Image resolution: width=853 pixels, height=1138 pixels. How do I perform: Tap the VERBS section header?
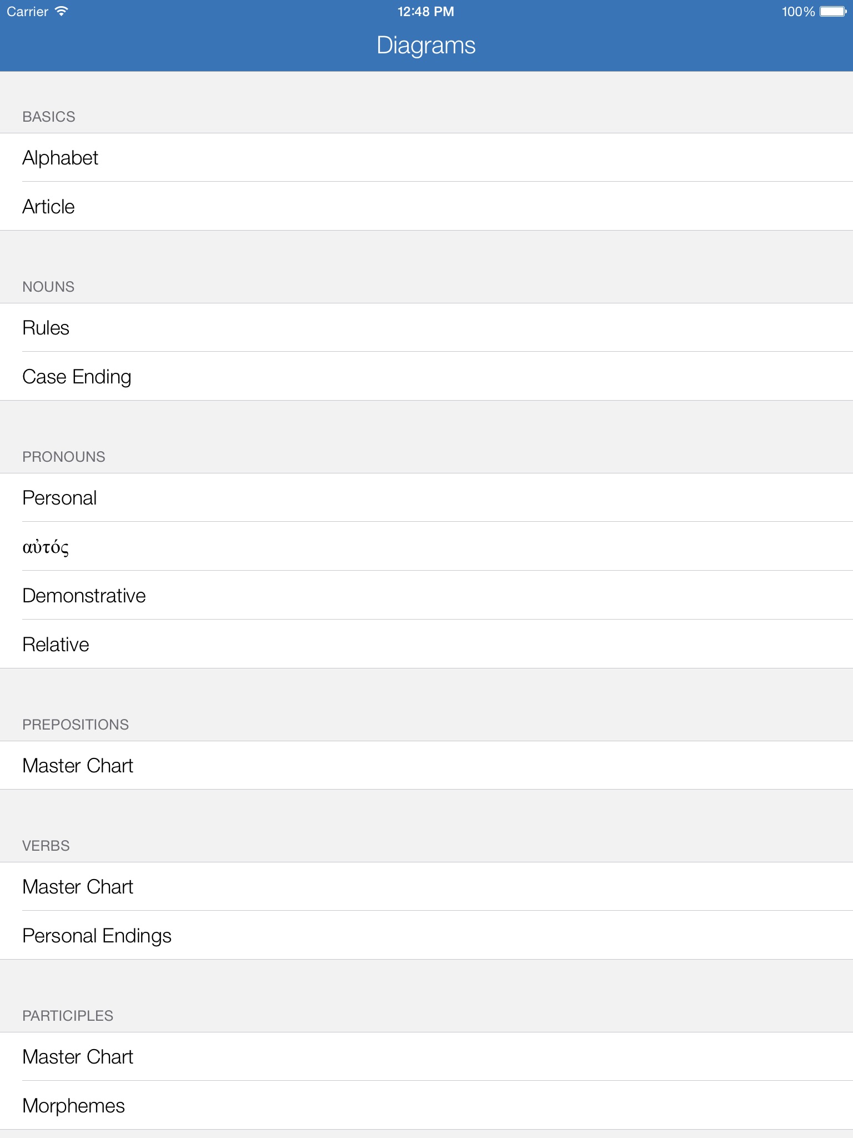(x=46, y=846)
